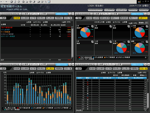Screen dimensions: 150x113
Task: Toggle the 契約率 box in daily list panel
Action: [x=119, y=75]
